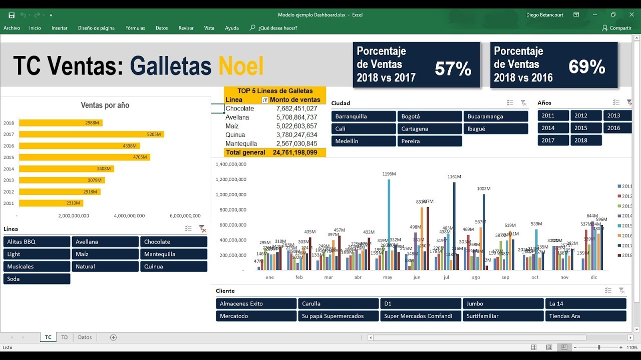Toggle the 2015 filter in the Años slicer
Screen dimensions: 641x360
(586, 127)
